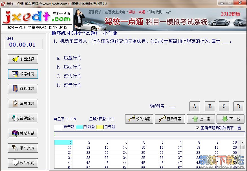Open 错题练习 mode
This screenshot has height=171, width=247.
pos(23,118)
